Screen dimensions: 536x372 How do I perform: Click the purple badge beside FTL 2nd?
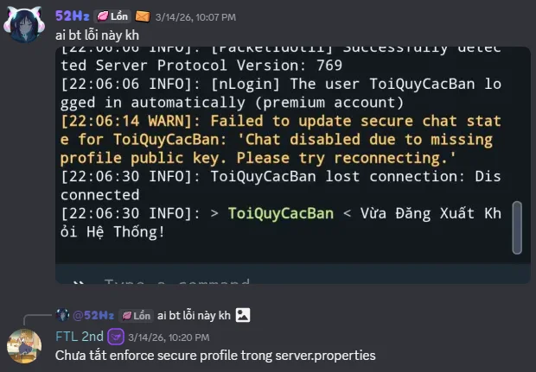coord(116,337)
